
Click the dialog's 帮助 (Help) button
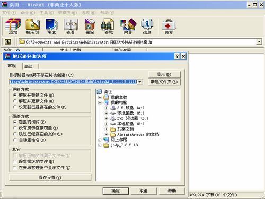(172, 191)
